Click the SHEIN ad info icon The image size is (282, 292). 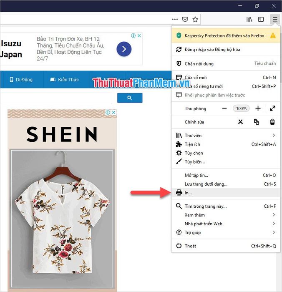point(108,112)
